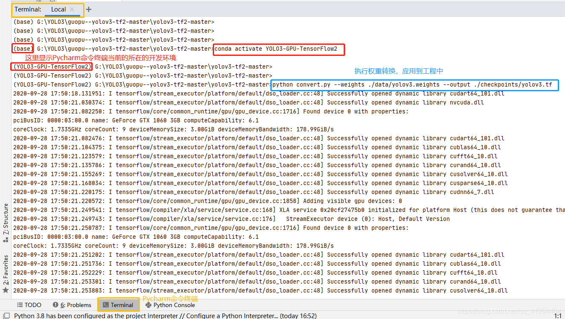Switch to the Local terminal tab

point(58,9)
